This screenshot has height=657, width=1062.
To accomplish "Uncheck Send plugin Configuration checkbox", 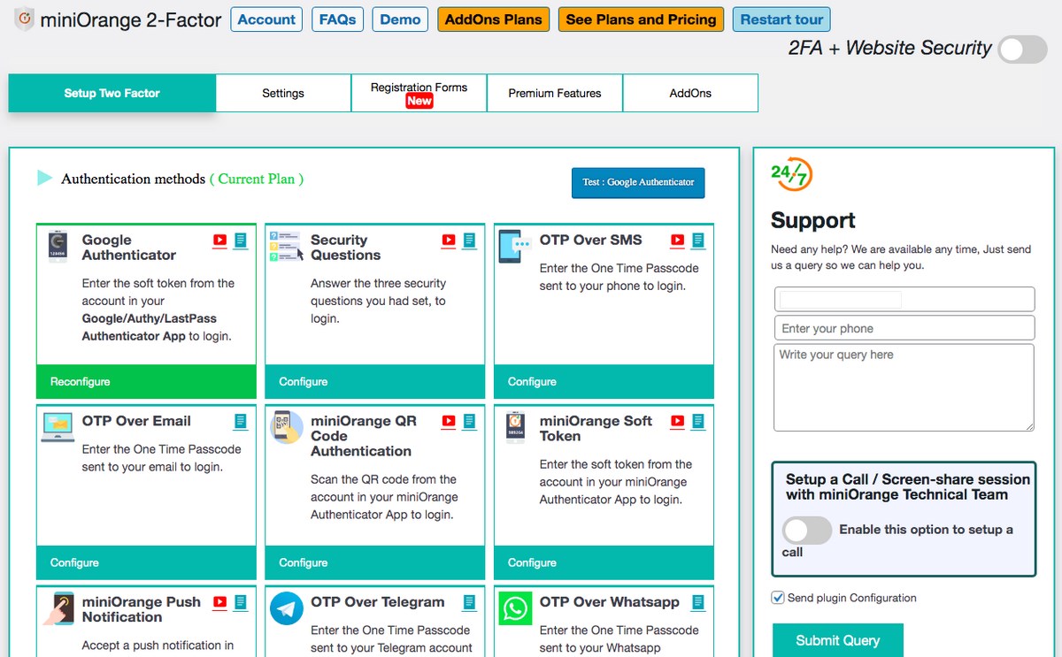I will [778, 598].
